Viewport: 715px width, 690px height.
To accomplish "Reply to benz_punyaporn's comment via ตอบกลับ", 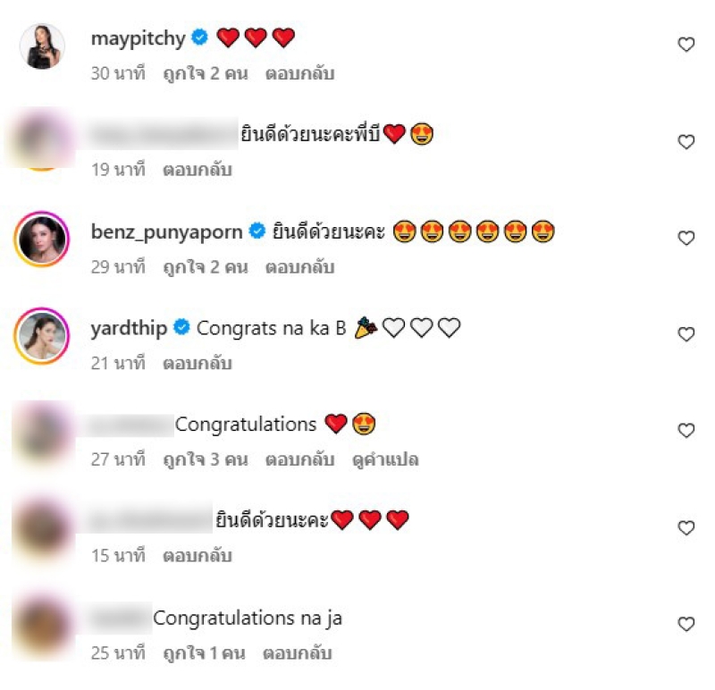I will click(x=299, y=267).
